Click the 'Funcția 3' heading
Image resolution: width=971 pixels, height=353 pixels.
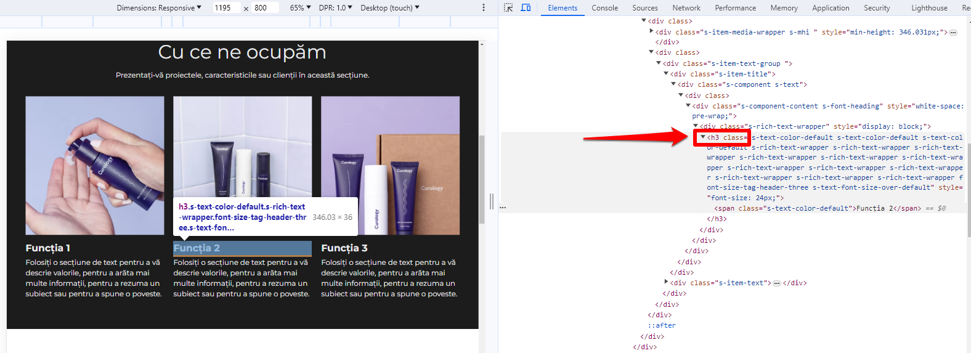point(344,248)
